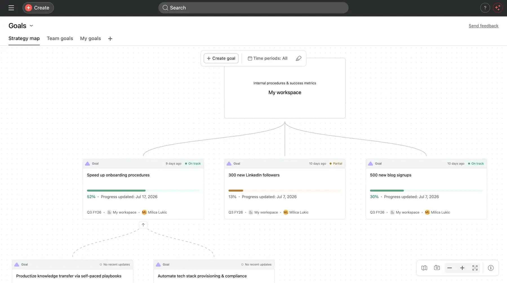Click Progress updated: Jul 17, 2026 text
507x283 pixels.
click(129, 197)
